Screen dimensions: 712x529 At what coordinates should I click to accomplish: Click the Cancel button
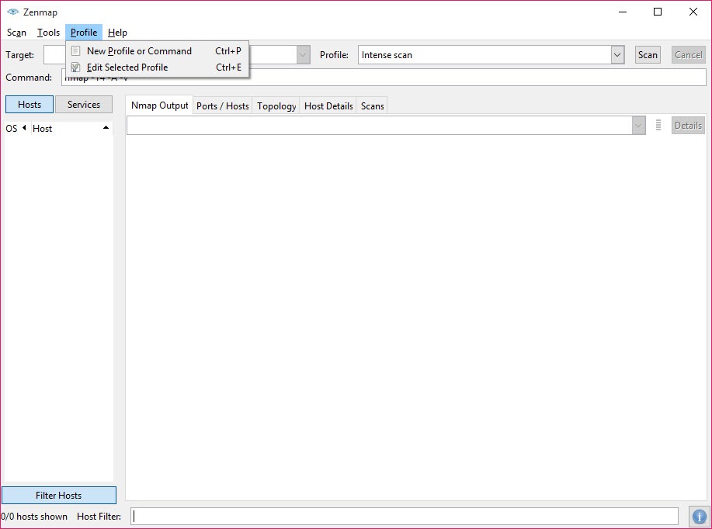[689, 55]
